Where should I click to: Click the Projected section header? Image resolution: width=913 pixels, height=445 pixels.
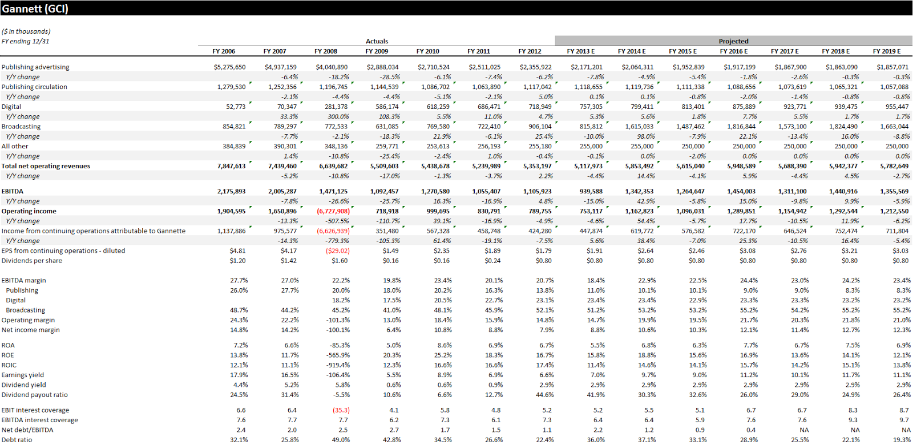[733, 41]
